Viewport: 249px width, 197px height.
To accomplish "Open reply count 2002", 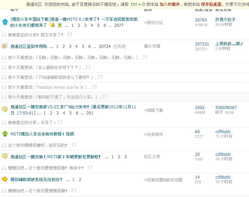I will 200,107.
